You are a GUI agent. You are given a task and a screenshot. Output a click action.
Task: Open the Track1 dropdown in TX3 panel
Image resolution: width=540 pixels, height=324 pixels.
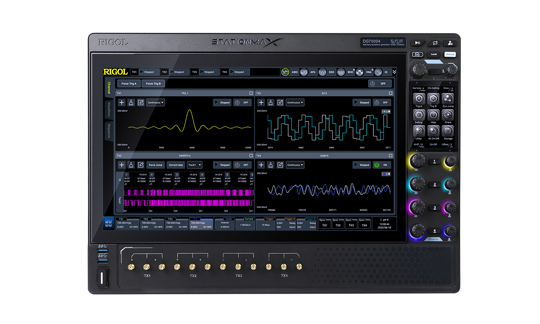(194, 165)
